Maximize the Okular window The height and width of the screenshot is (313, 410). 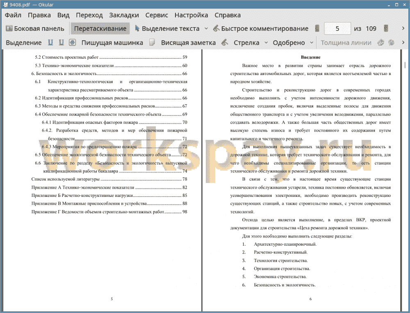click(x=396, y=5)
